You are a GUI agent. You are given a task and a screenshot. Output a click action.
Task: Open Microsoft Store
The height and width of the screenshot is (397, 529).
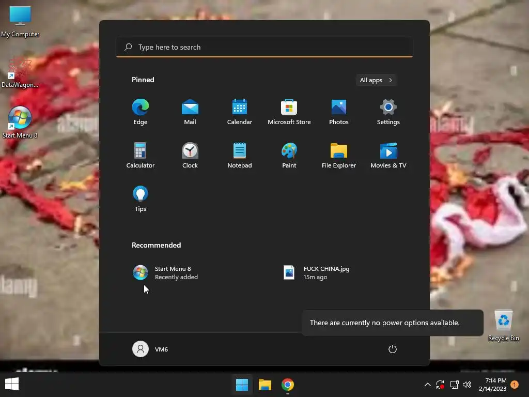[x=289, y=112]
